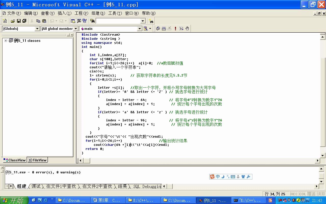Click the code editor horizontal scroll-right arrow
This screenshot has width=326, height=204.
click(318, 160)
